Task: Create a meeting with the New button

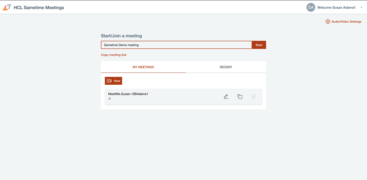Action: click(114, 81)
